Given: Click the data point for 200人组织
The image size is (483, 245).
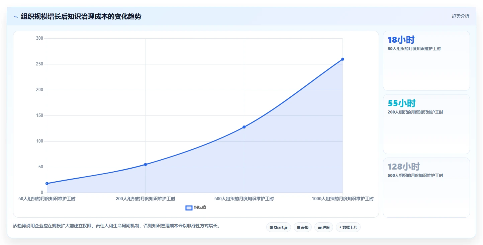Looking at the screenshot, I should pyautogui.click(x=146, y=164).
